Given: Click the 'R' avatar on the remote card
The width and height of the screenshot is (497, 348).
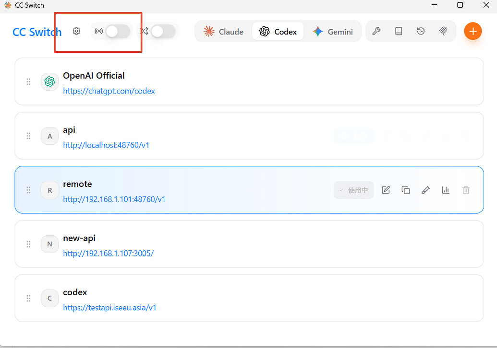Looking at the screenshot, I should pos(50,190).
